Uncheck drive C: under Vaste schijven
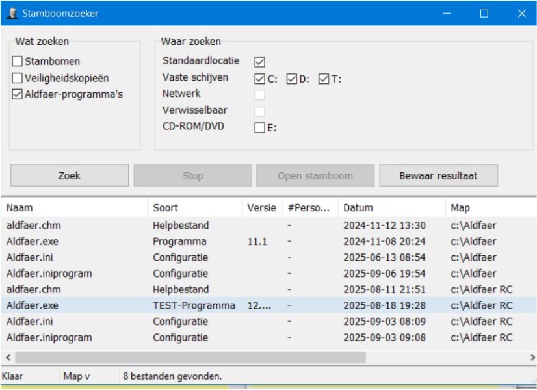This screenshot has width=537, height=390. pyautogui.click(x=260, y=79)
